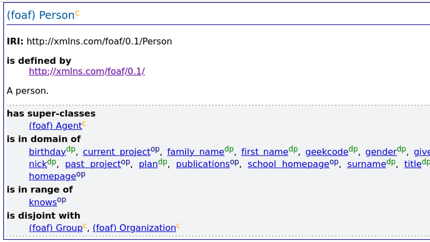Open the birthday data property link

pyautogui.click(x=47, y=152)
